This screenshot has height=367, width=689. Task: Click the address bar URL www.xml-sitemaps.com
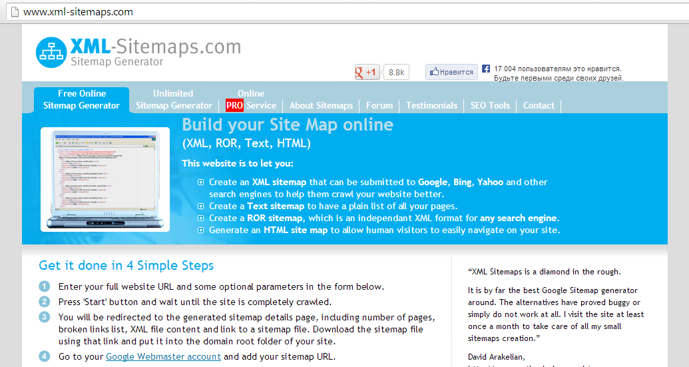[78, 12]
